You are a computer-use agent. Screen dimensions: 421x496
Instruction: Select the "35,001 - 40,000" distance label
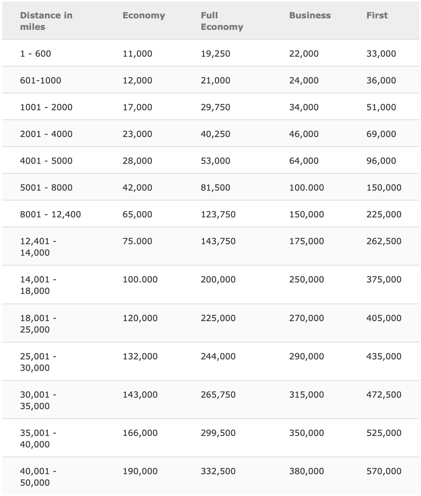coord(38,438)
